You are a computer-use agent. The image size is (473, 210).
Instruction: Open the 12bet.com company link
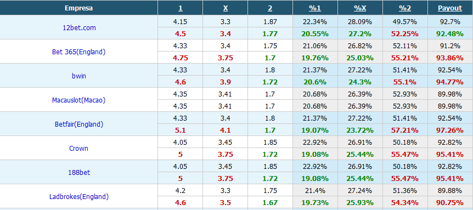(79, 28)
